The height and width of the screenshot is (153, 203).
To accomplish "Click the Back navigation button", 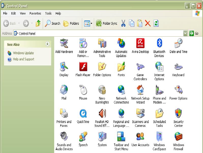I will (x=10, y=23).
